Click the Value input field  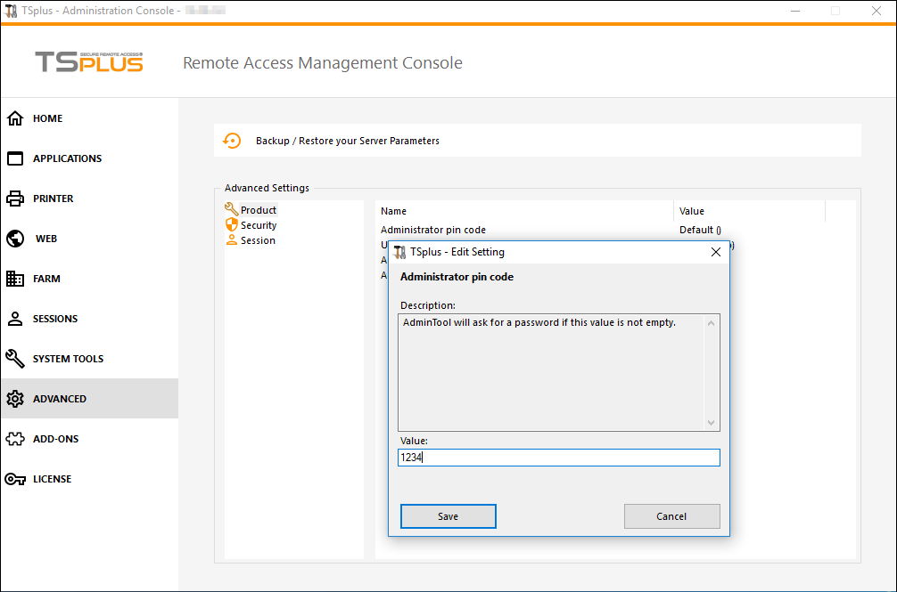pyautogui.click(x=558, y=458)
